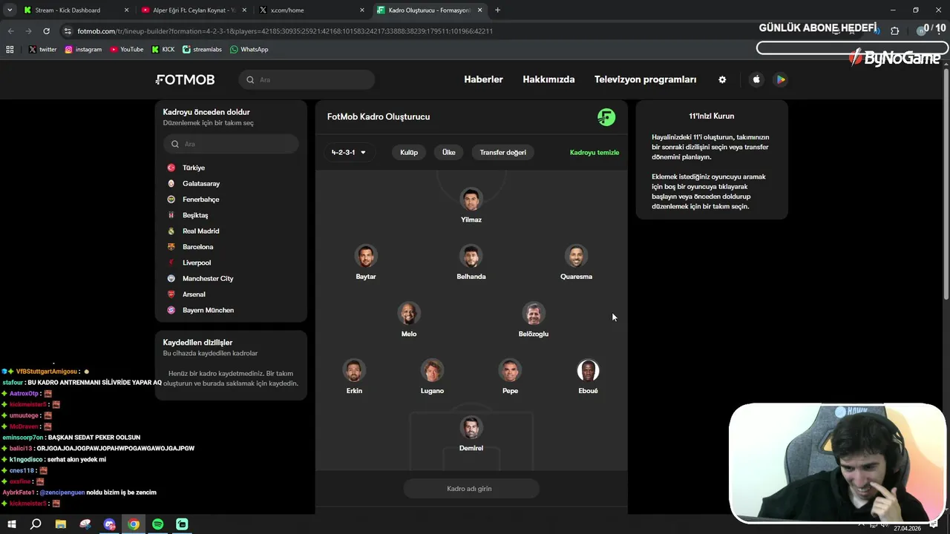The height and width of the screenshot is (534, 950).
Task: Open File Explorer from taskbar
Action: pyautogui.click(x=61, y=524)
